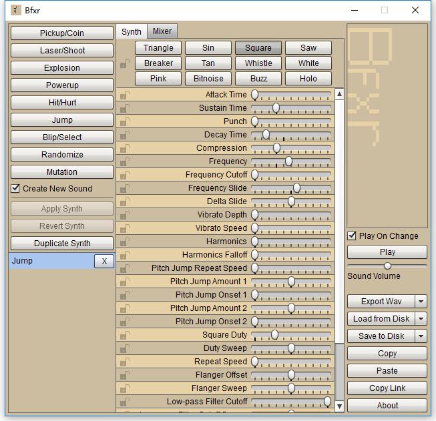Select the Jump entry in the sound list

pos(51,261)
